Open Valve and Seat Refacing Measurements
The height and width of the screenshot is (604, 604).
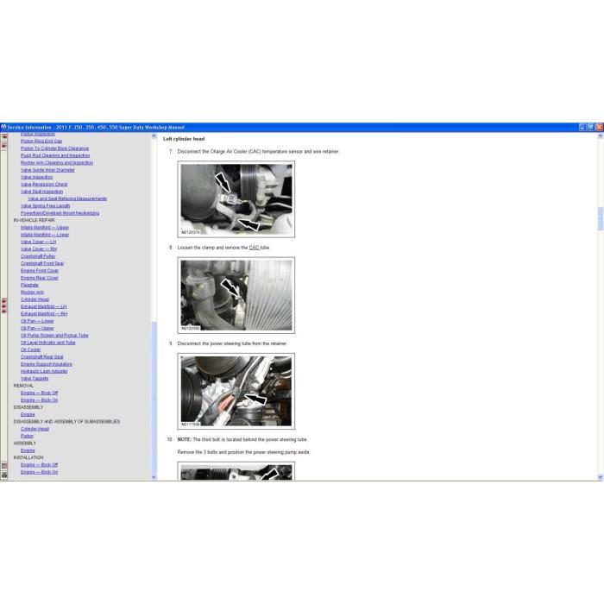tap(67, 198)
